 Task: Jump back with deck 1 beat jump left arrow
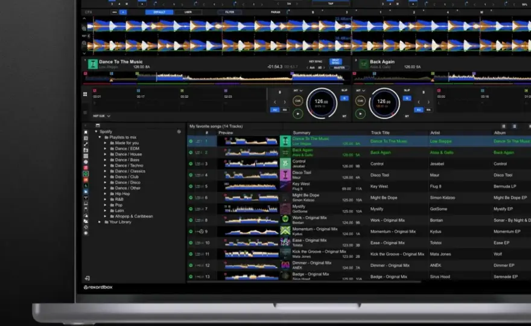[x=275, y=102]
